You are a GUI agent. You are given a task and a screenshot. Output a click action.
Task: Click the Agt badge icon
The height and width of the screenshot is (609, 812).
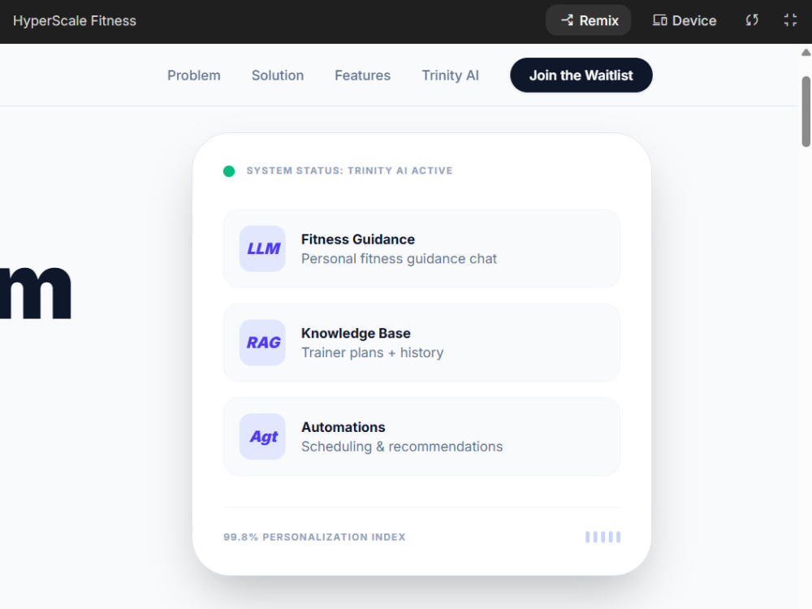tap(262, 436)
